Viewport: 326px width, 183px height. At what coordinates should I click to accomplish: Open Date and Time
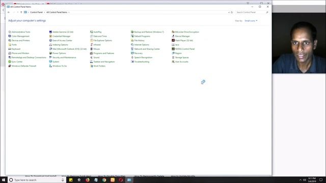[x=98, y=36]
